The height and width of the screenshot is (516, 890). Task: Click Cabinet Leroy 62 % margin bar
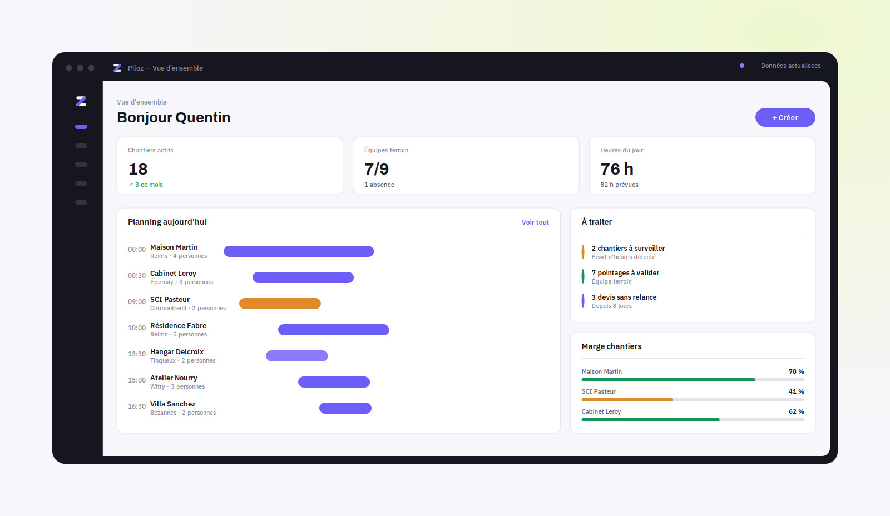pos(693,420)
